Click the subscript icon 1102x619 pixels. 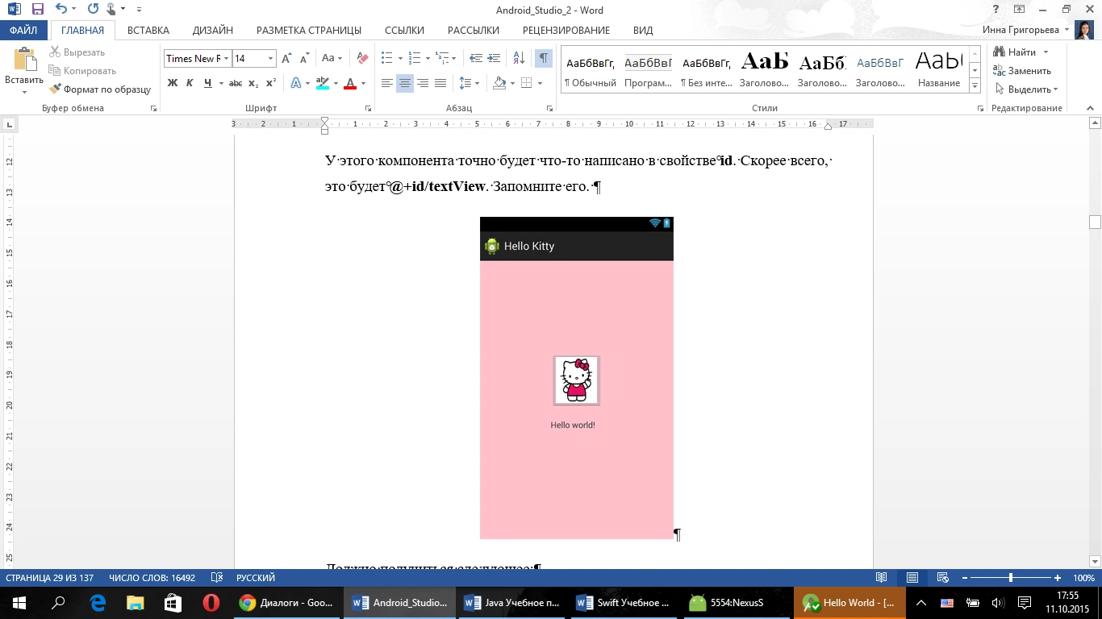253,83
